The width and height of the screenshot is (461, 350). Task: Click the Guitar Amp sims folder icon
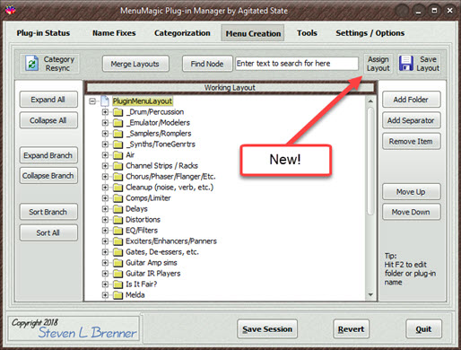(117, 263)
